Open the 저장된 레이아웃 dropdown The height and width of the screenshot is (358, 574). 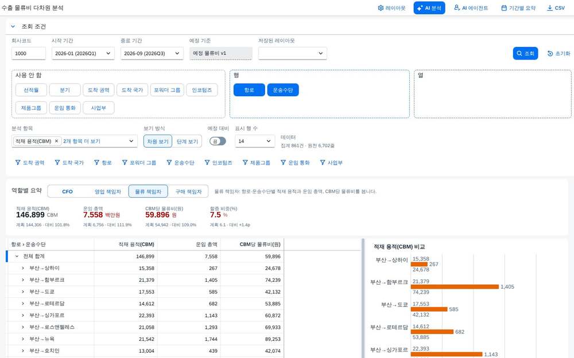tap(293, 53)
